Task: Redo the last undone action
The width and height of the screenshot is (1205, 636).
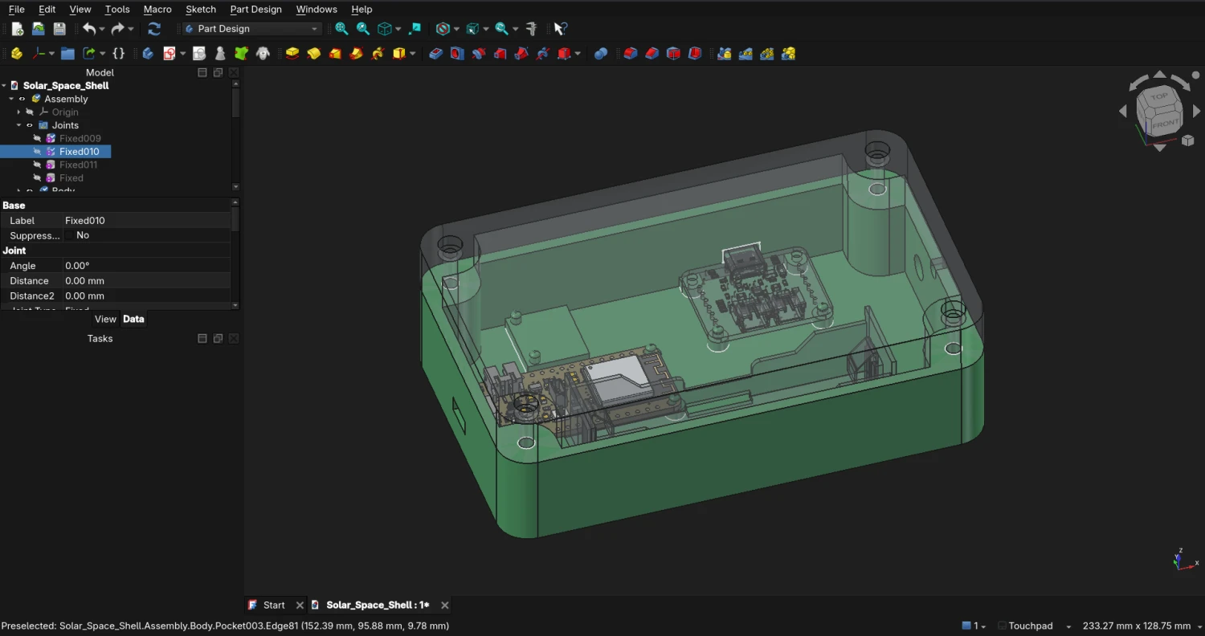Action: 117,29
